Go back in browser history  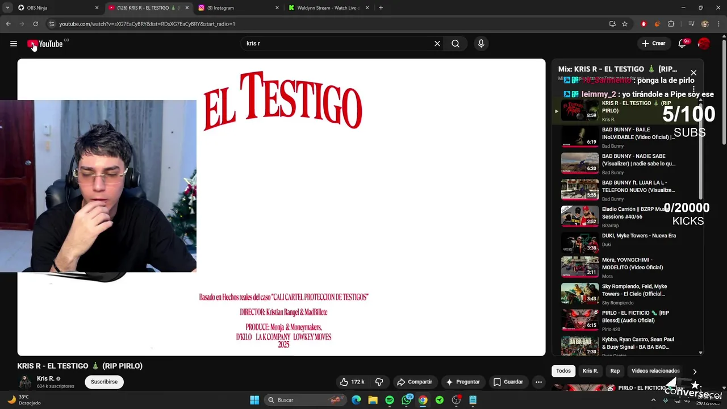point(9,24)
